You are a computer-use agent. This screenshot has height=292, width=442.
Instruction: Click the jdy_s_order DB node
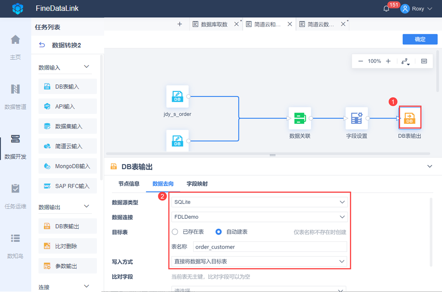coord(178,96)
